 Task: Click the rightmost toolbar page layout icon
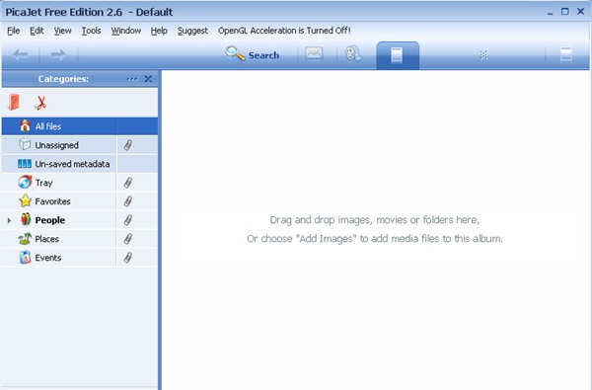(x=566, y=54)
